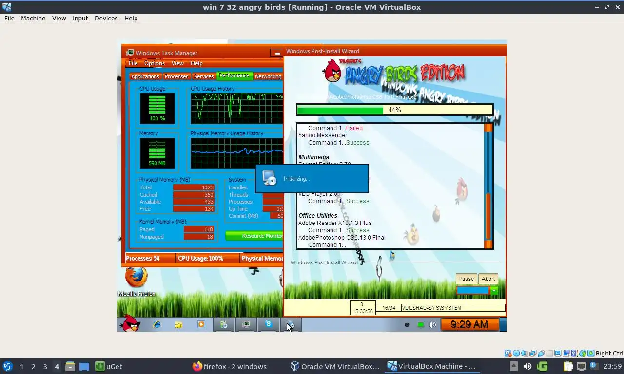Click the install log vertical scrollbar
624x374 pixels.
[488, 186]
